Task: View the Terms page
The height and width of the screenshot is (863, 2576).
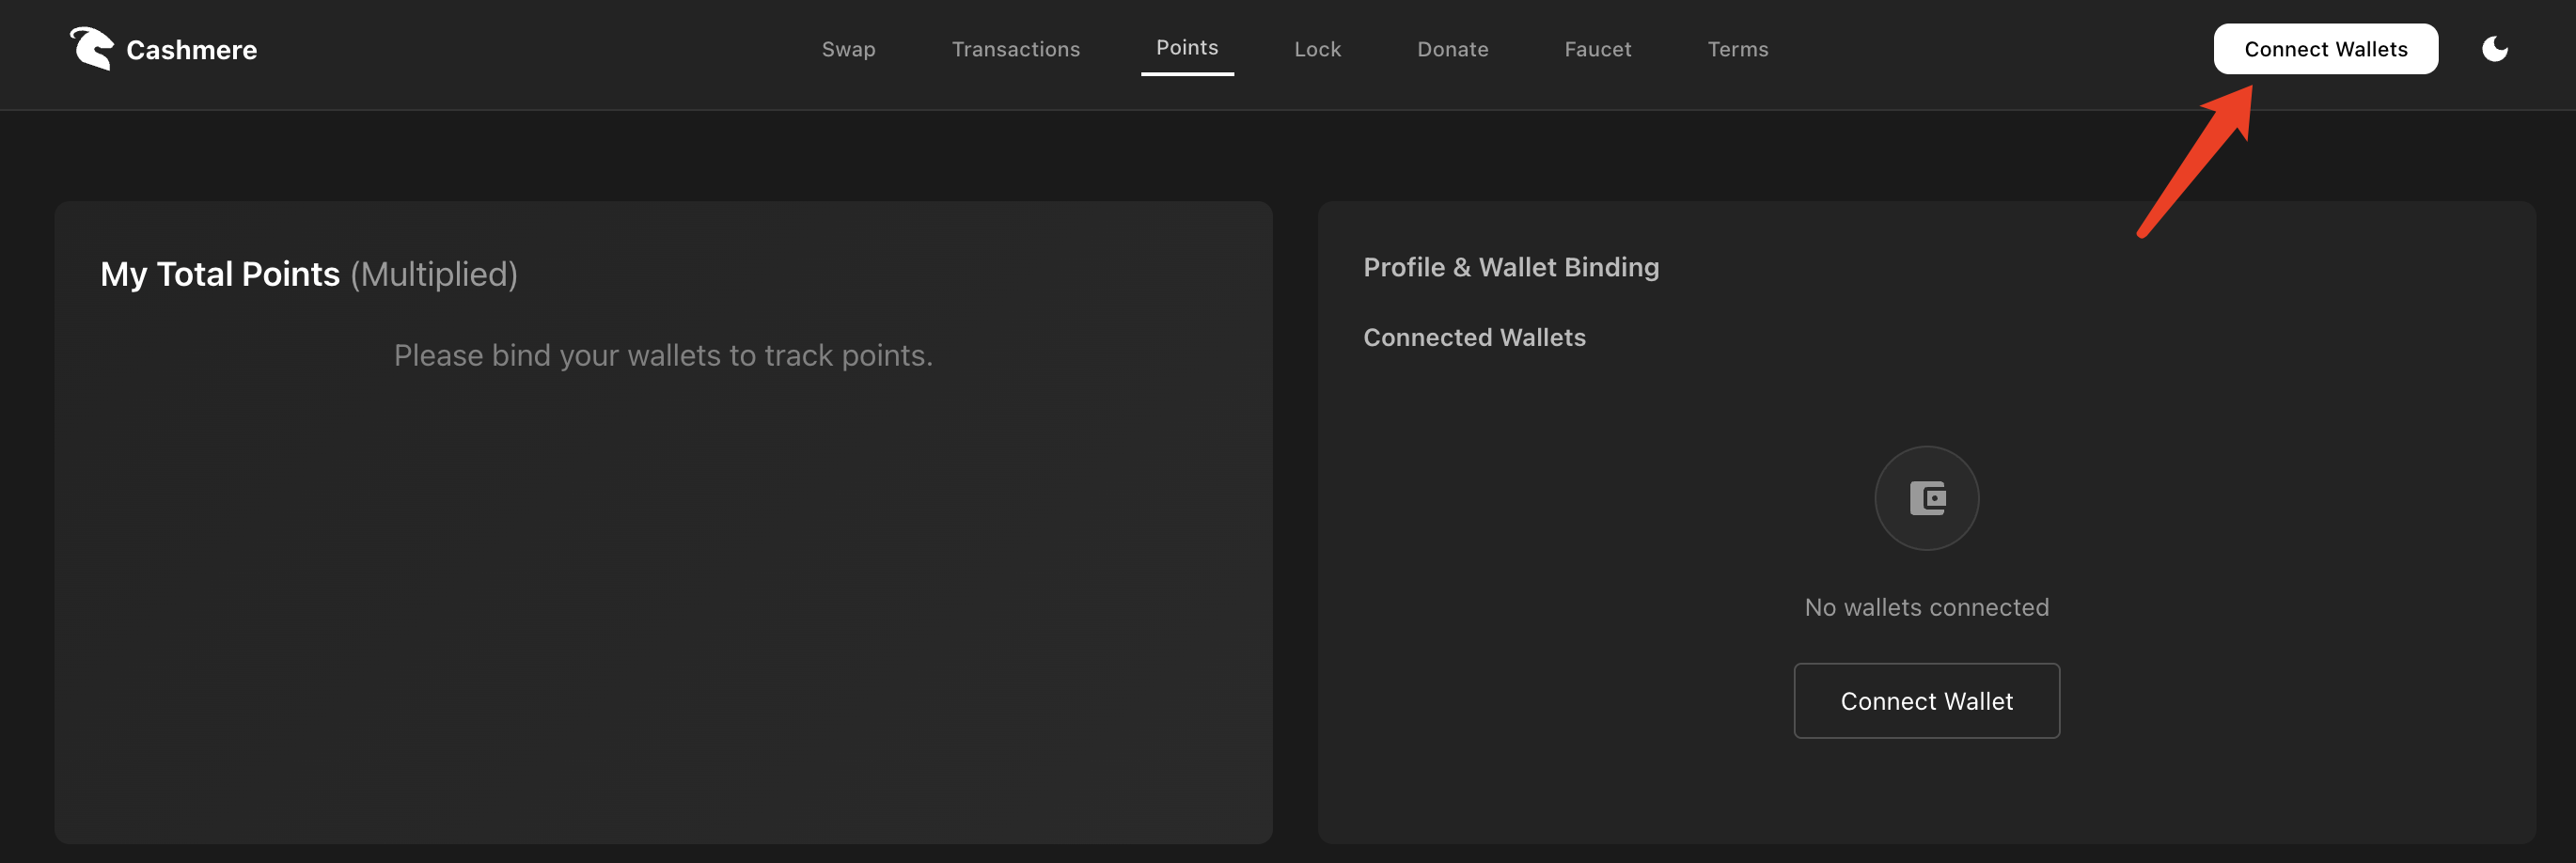Action: pos(1737,49)
